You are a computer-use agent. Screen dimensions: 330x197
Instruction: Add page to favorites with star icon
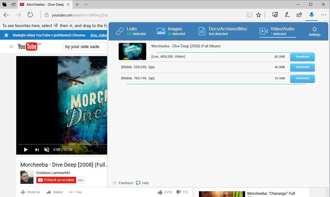[258, 15]
